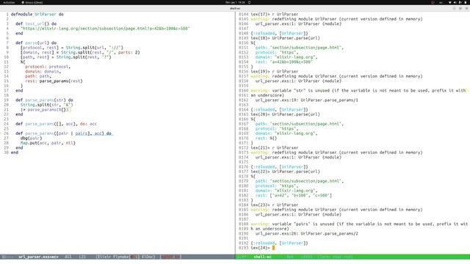The width and height of the screenshot is (470, 264).
Task: Minimize the Emacs window
Action: coord(455,8)
